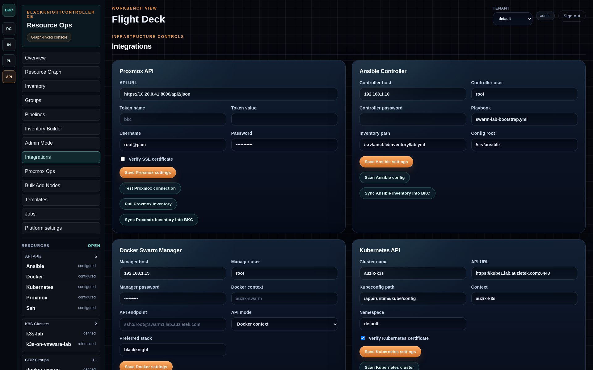This screenshot has width=593, height=370.
Task: Sign out of the console
Action: coord(572,16)
